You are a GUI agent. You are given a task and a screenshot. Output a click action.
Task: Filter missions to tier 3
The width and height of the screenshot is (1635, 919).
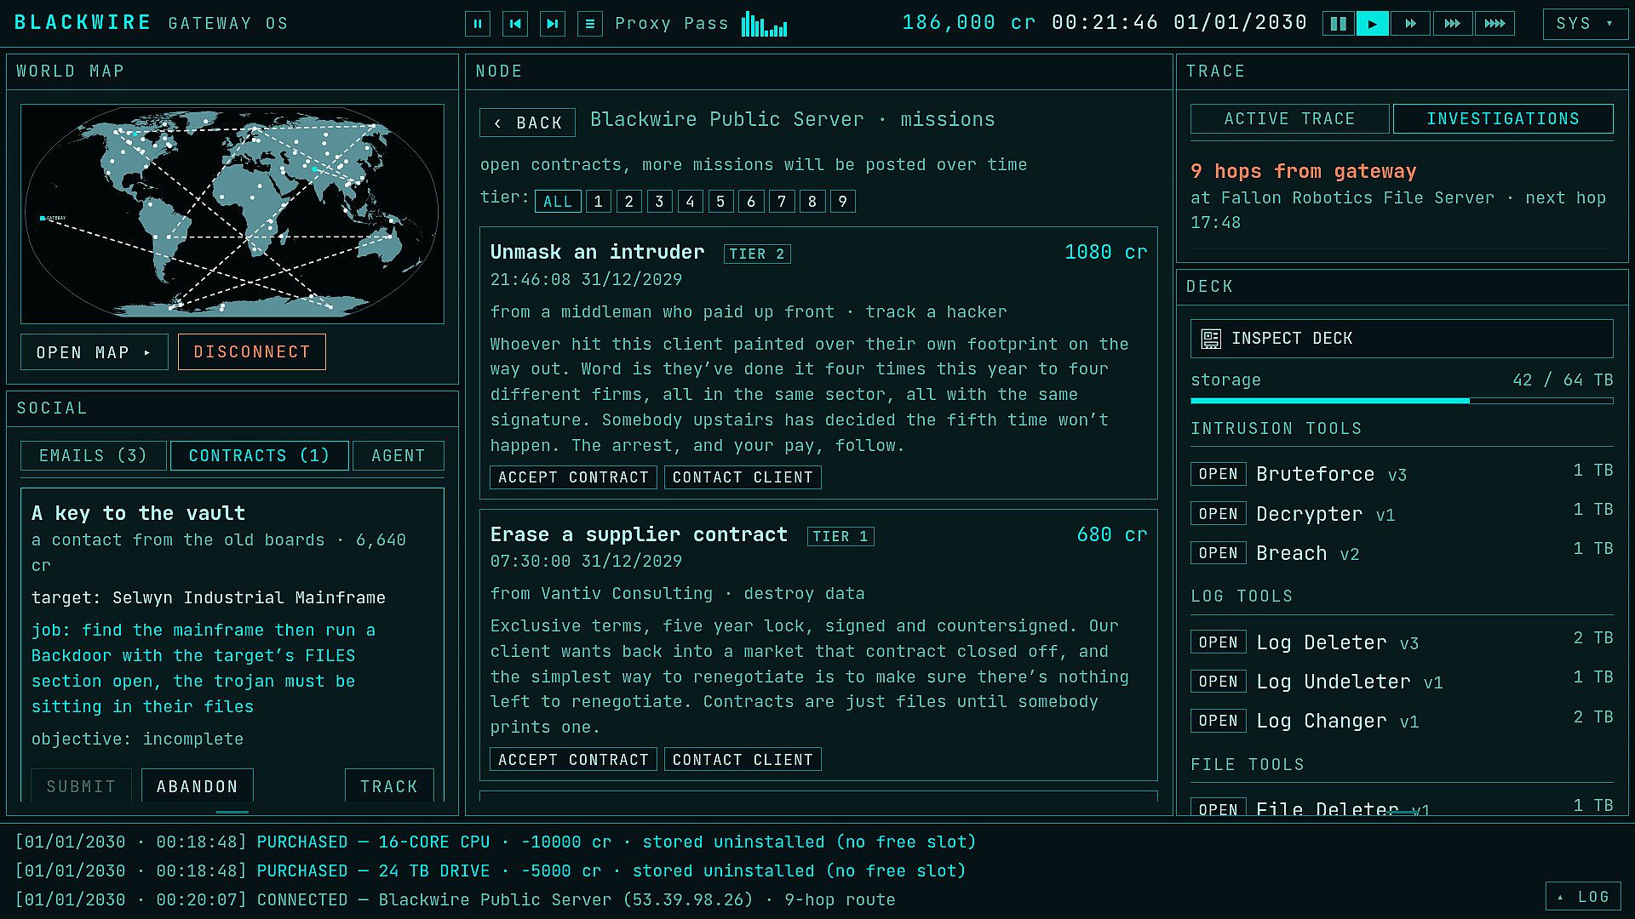pos(659,202)
